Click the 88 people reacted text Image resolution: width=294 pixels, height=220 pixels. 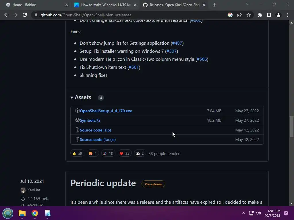click(165, 154)
